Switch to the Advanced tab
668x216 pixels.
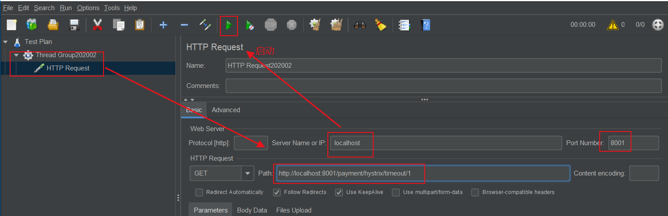click(x=226, y=110)
